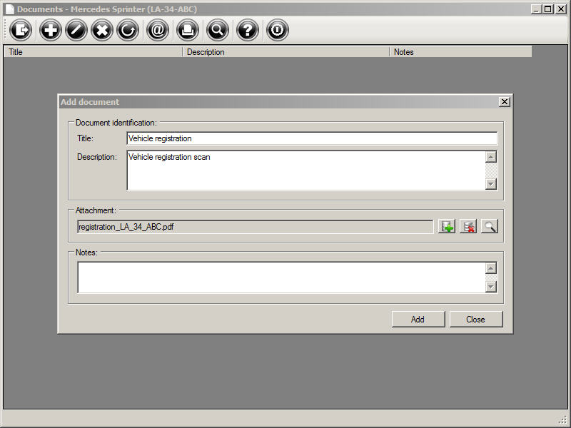Click into the Title text field
The height and width of the screenshot is (428, 571).
point(311,138)
